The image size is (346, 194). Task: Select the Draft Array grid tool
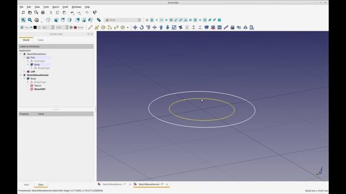219,27
